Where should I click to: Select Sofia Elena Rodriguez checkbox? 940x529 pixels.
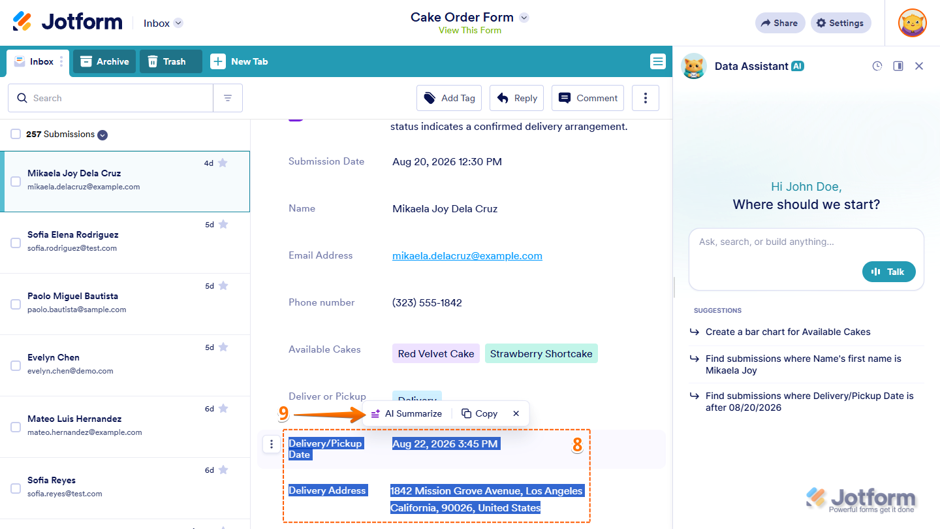(x=16, y=243)
